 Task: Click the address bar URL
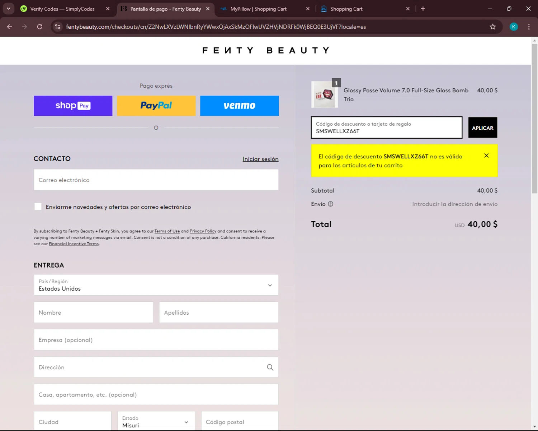coord(216,27)
